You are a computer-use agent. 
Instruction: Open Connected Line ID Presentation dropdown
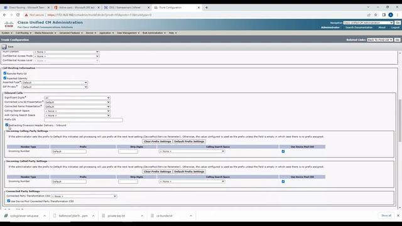(x=77, y=102)
